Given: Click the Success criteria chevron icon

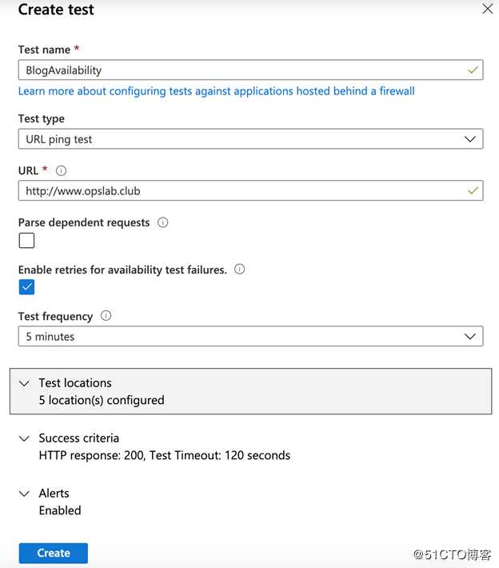Looking at the screenshot, I should coord(24,438).
